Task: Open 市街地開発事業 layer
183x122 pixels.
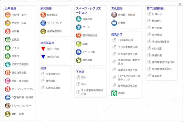Action: coord(158,42)
